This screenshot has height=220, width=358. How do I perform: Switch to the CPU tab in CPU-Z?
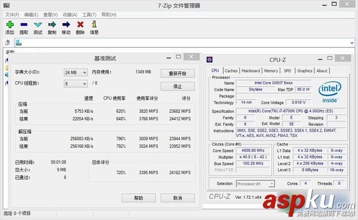(215, 71)
